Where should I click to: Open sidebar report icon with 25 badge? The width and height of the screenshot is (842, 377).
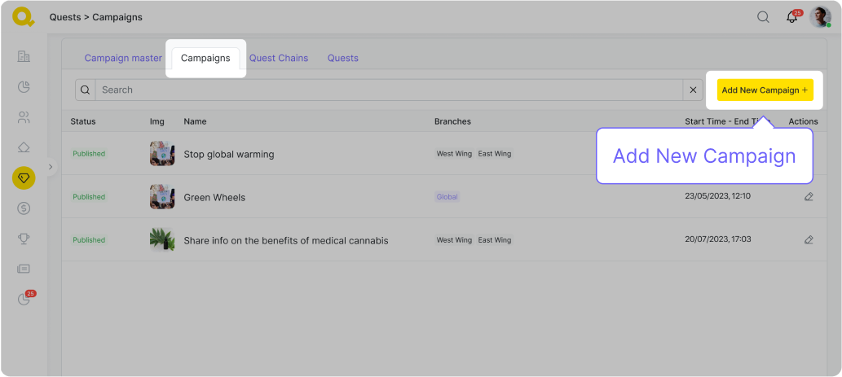click(24, 299)
